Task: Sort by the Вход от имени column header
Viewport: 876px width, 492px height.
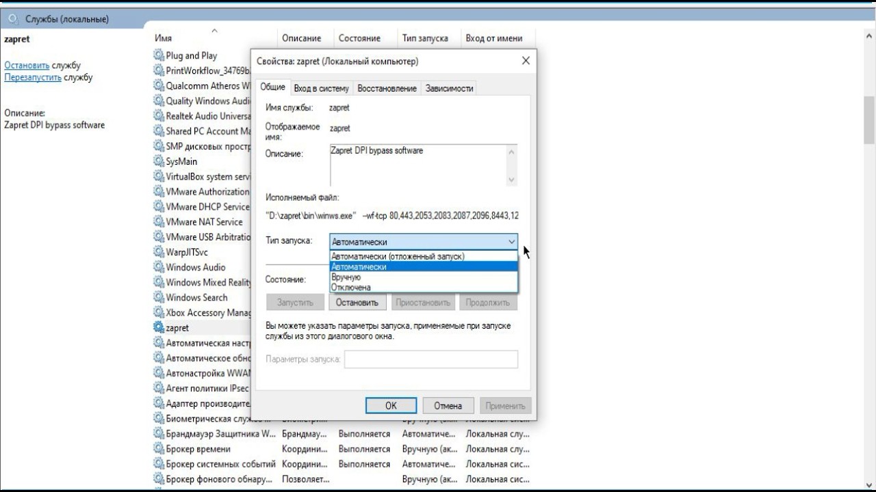Action: (498, 38)
